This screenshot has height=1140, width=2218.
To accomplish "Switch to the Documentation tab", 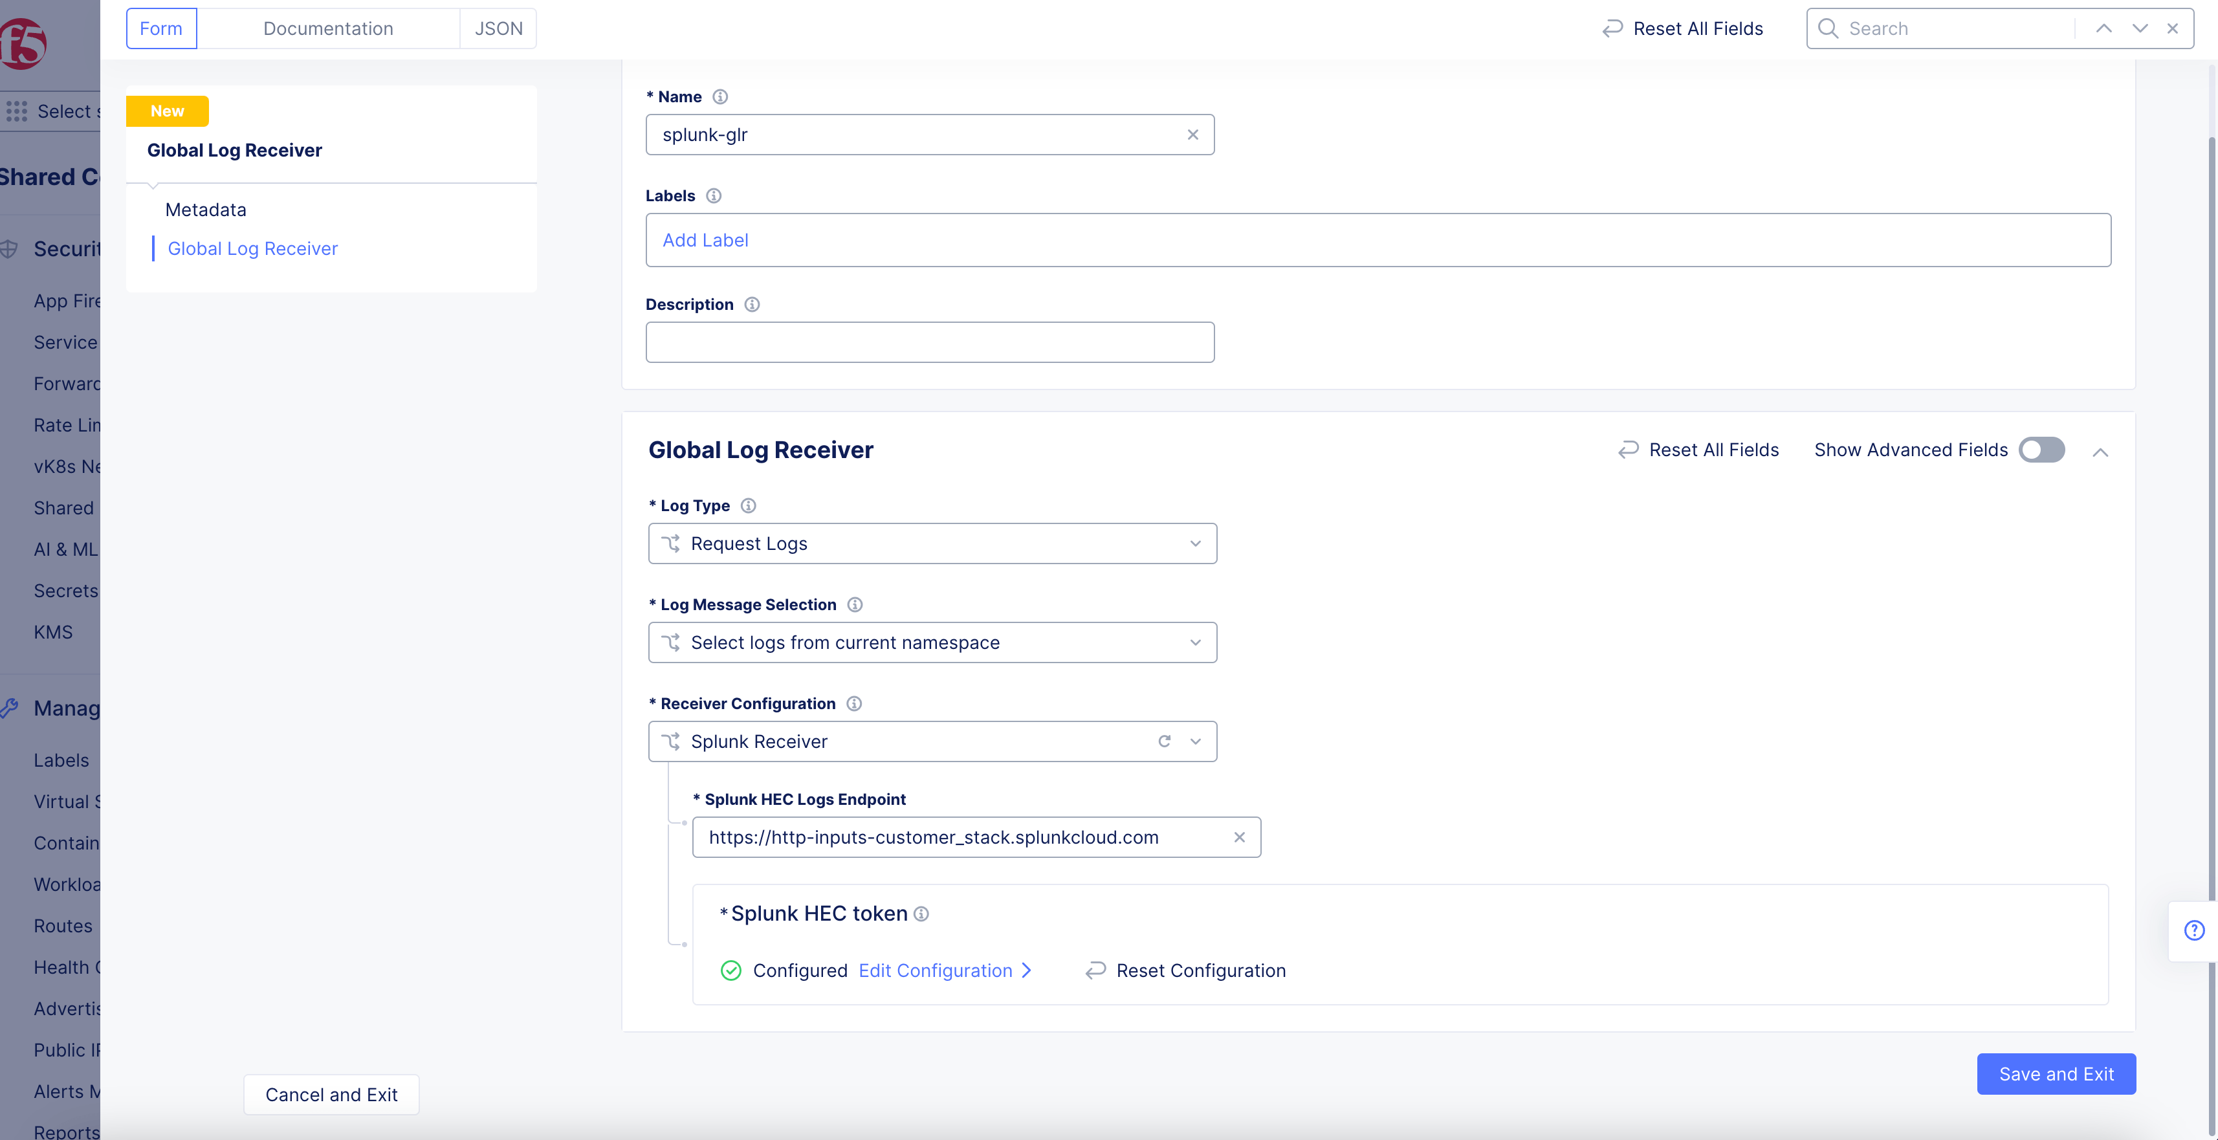I will [x=328, y=28].
